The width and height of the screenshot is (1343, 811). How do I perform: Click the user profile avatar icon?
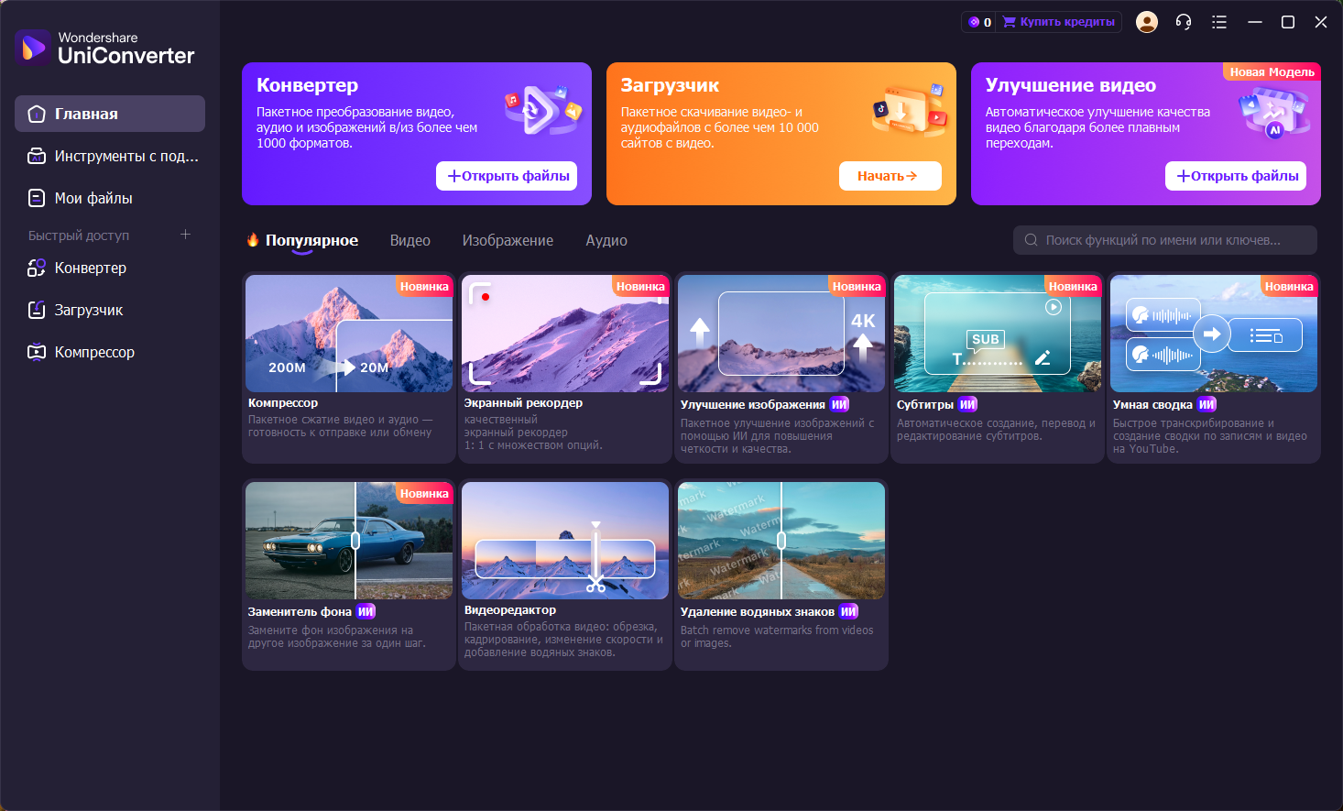pos(1146,22)
